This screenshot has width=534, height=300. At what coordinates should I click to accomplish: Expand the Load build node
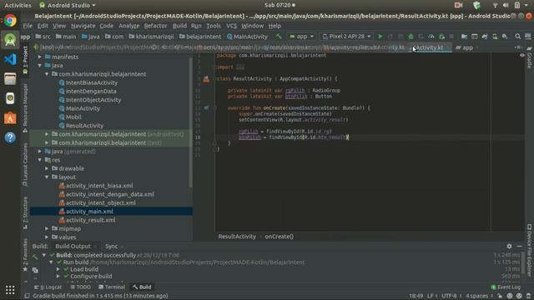tap(58, 269)
